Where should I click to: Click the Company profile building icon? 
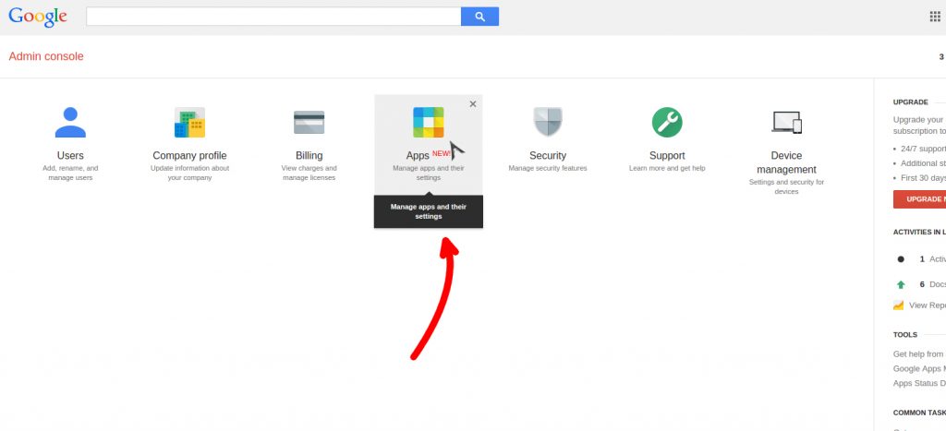tap(189, 122)
